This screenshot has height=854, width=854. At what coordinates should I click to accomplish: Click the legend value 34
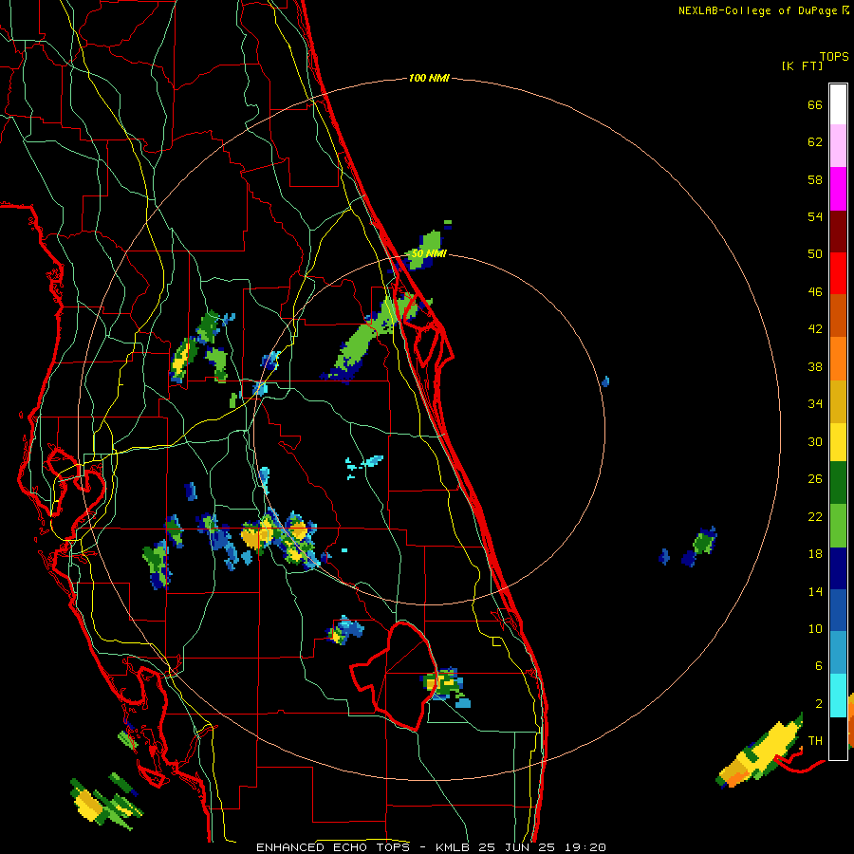point(815,404)
